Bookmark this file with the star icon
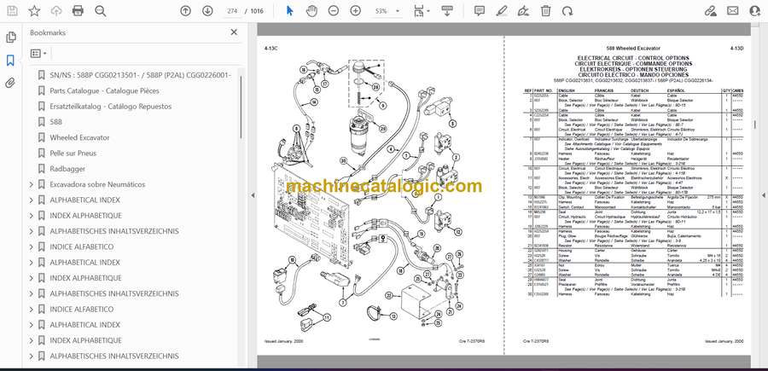768x371 pixels. click(x=34, y=11)
